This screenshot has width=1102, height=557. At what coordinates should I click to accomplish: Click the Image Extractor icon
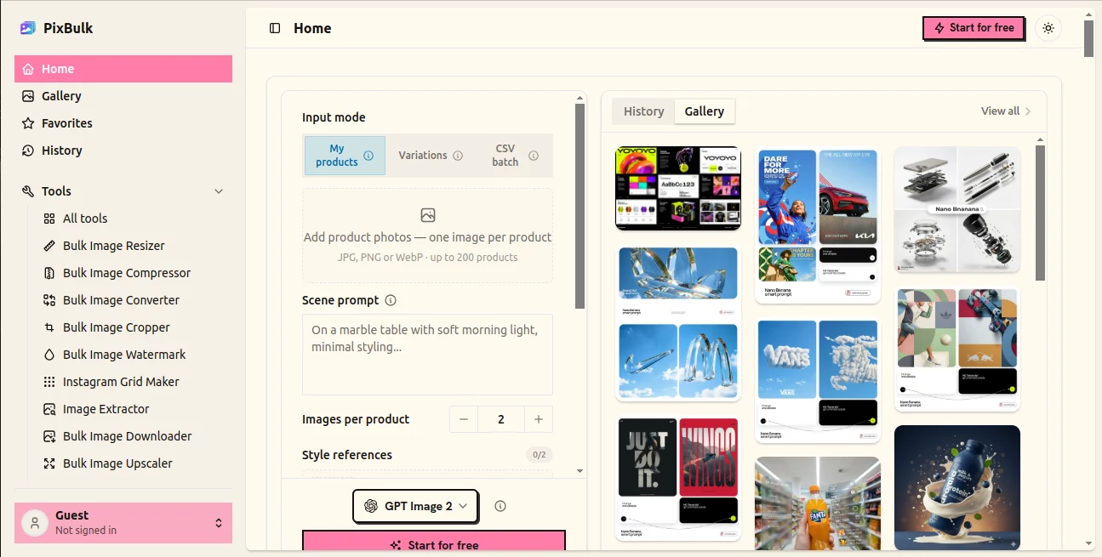click(x=49, y=409)
